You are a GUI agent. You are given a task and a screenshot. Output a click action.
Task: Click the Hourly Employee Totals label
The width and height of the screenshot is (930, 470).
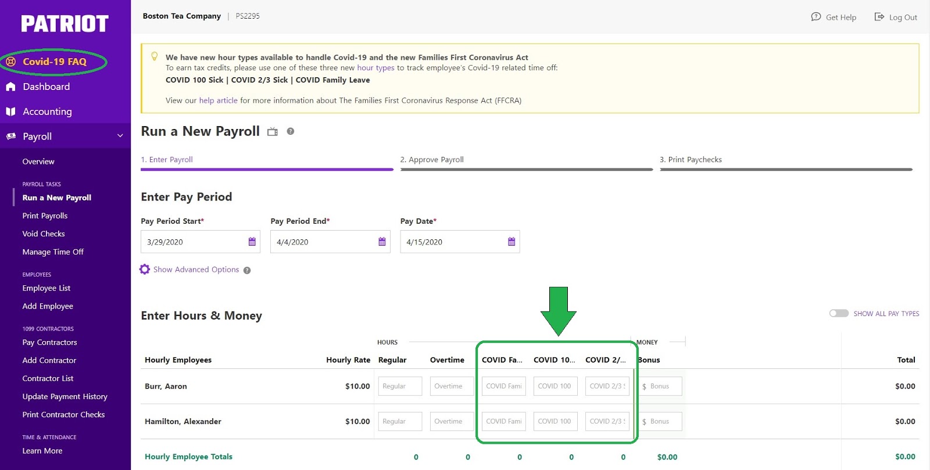[188, 457]
